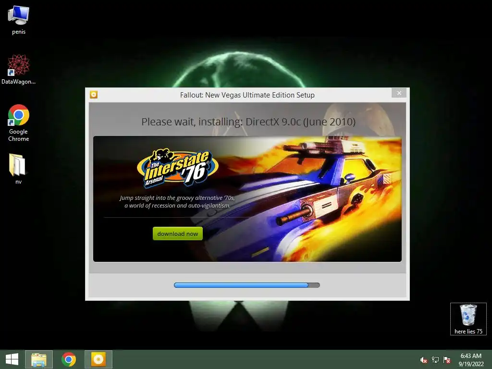This screenshot has height=369, width=492.
Task: Open the 'here lies 75' recycle bin
Action: (468, 319)
